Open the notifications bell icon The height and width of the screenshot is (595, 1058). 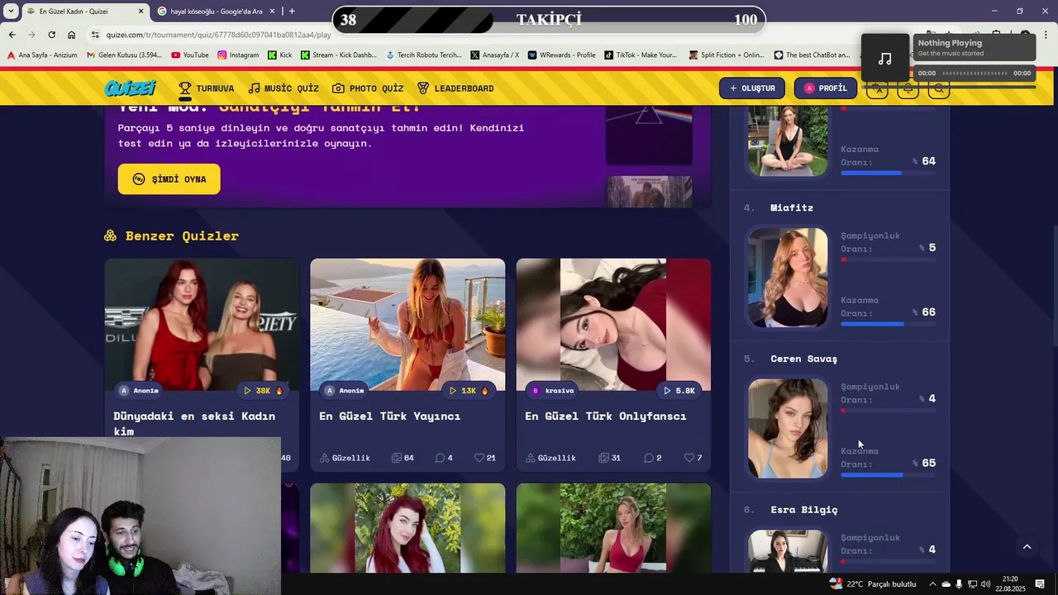pos(908,88)
